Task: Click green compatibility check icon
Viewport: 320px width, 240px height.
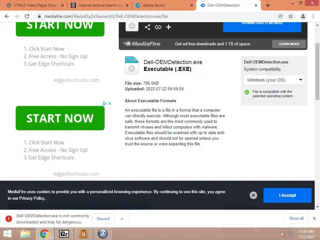Action: tap(247, 92)
